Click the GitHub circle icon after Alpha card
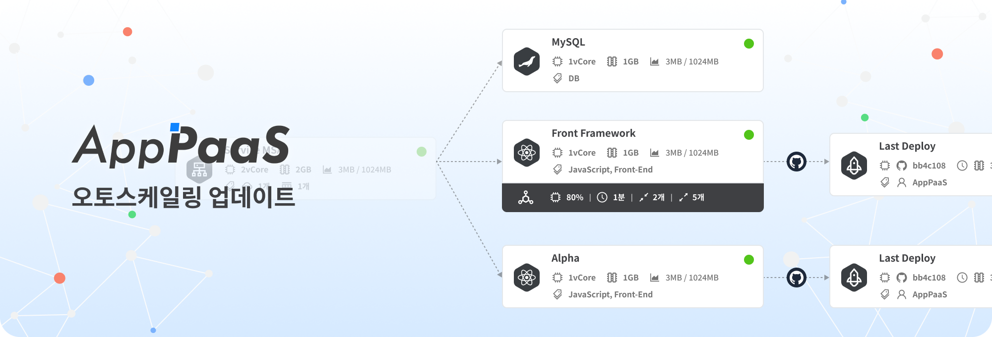 (797, 278)
